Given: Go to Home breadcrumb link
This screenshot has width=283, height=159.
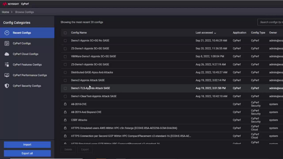Looking at the screenshot, I should 5,12.
